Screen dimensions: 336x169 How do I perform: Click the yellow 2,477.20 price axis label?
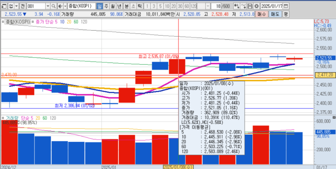point(325,75)
